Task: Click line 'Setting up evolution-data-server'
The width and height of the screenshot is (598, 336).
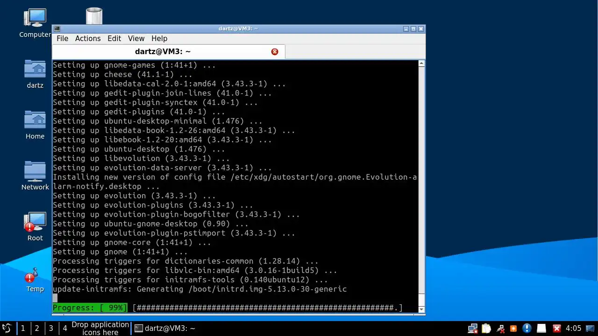Action: [162, 168]
